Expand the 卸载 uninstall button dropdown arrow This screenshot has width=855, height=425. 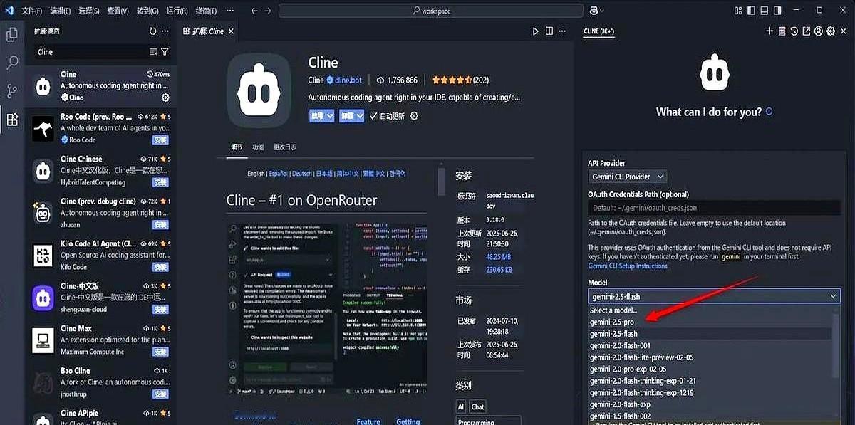click(360, 116)
